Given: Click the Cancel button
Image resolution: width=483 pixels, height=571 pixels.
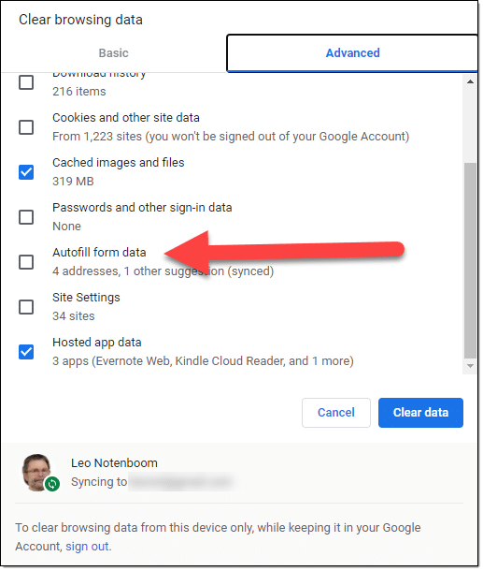Looking at the screenshot, I should (x=337, y=414).
